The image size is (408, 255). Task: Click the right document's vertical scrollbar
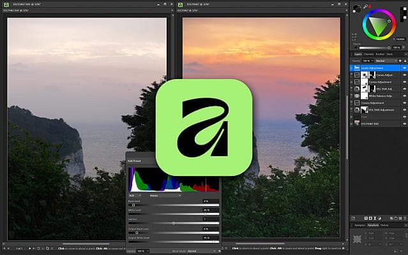tap(347, 127)
